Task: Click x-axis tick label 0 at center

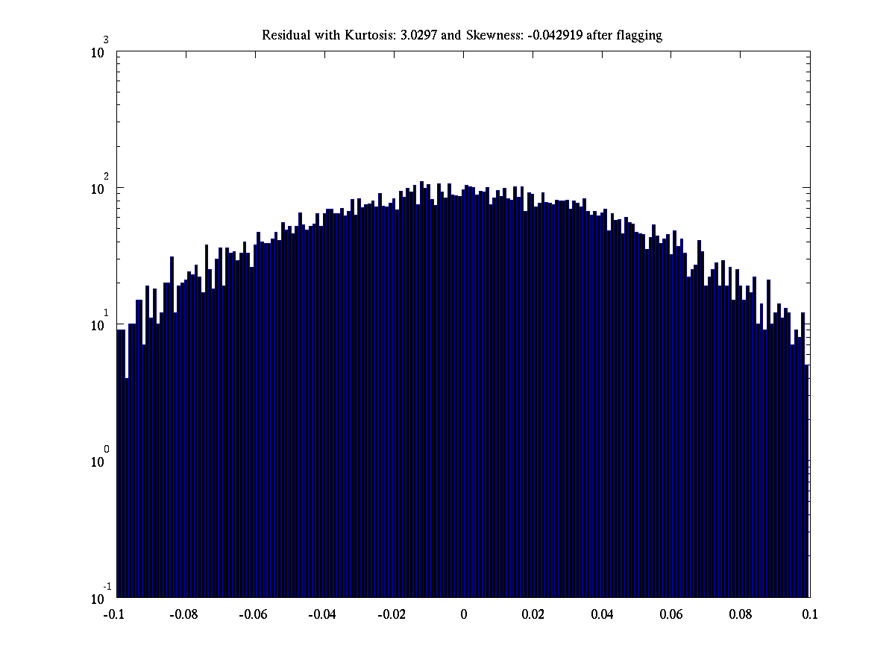Action: point(463,614)
